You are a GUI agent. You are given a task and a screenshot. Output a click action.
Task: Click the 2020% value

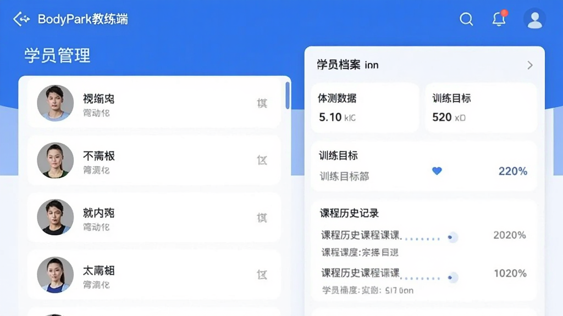510,235
